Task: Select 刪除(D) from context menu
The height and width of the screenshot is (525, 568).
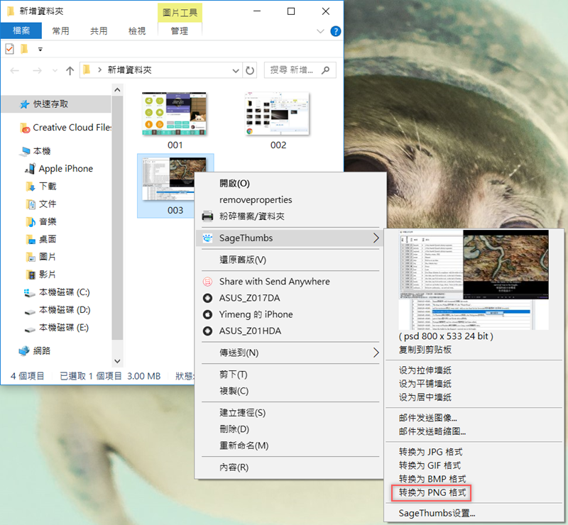Action: pyautogui.click(x=234, y=429)
